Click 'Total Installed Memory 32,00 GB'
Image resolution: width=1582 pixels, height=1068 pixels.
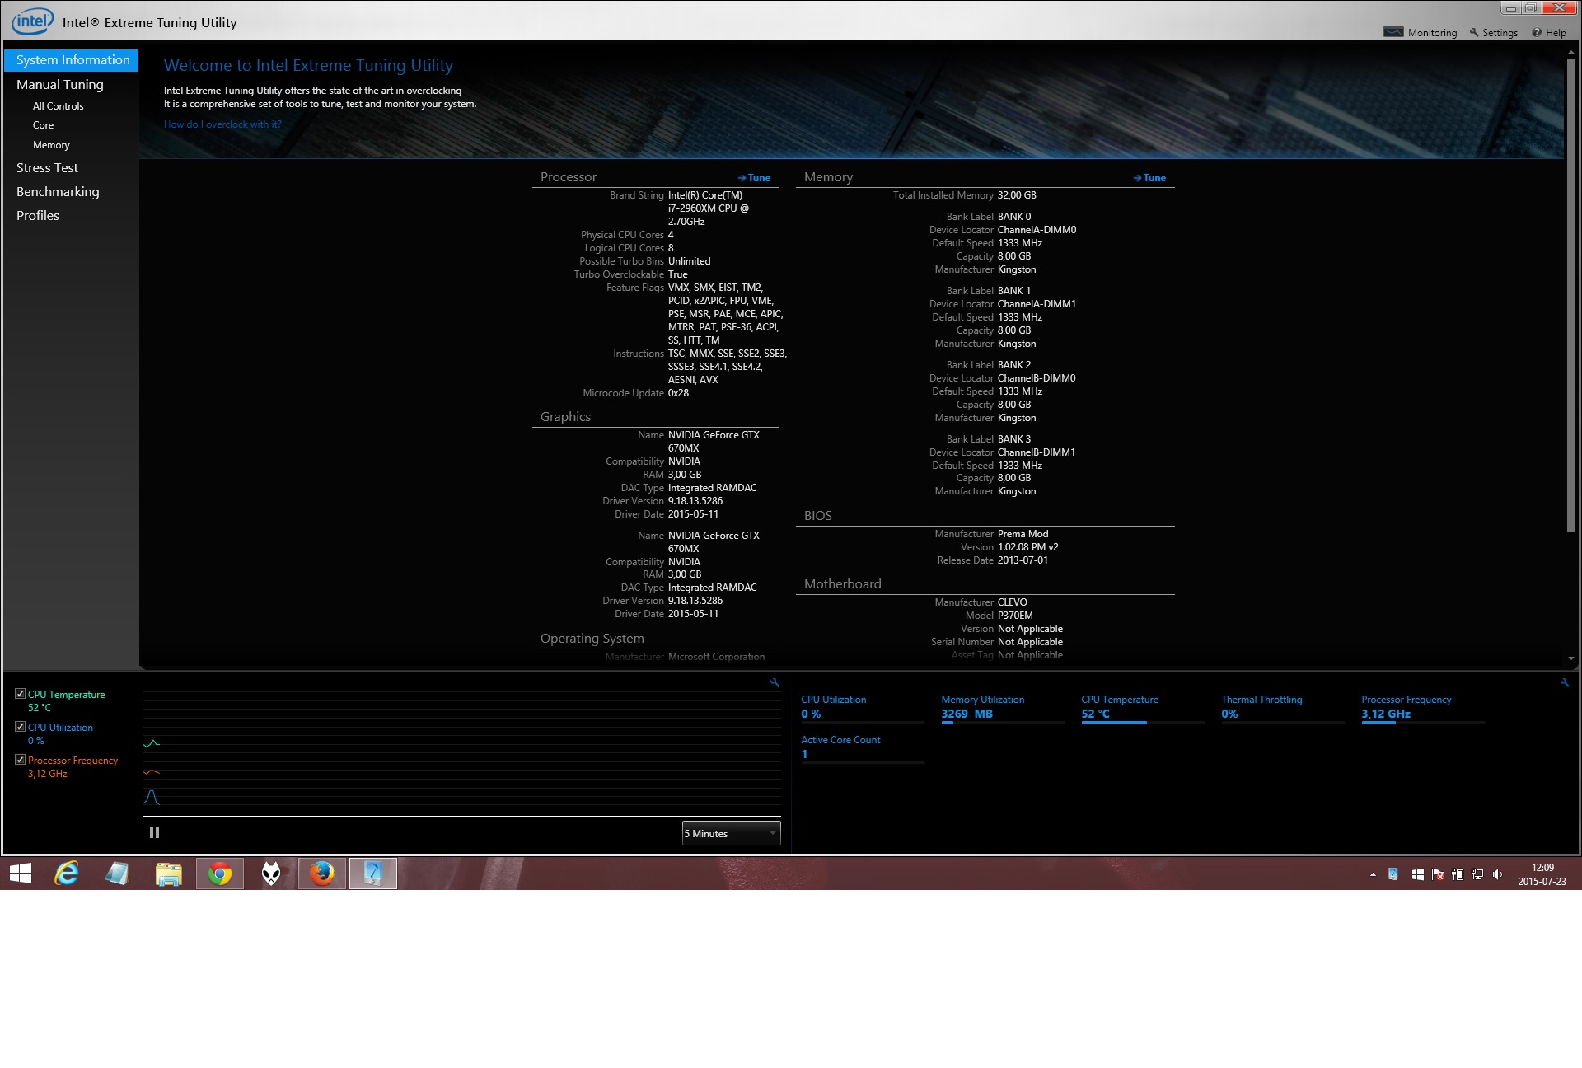964,195
